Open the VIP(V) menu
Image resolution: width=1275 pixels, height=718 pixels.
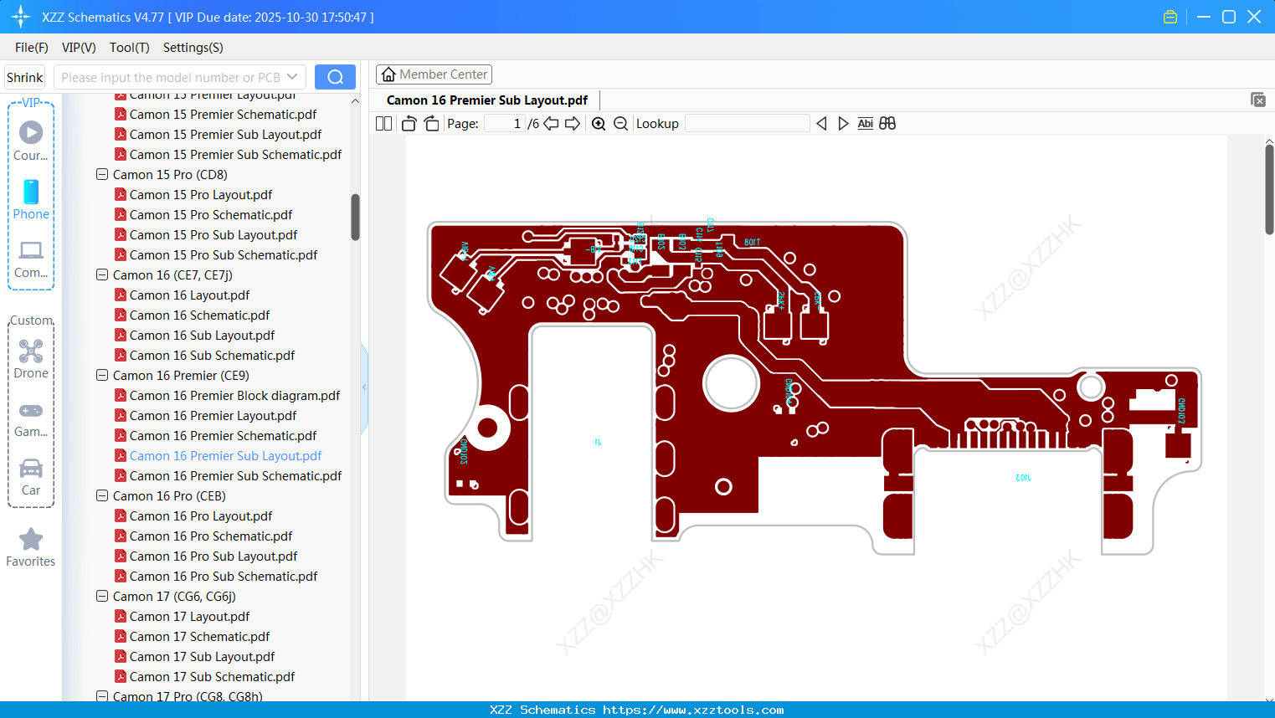[x=79, y=48]
